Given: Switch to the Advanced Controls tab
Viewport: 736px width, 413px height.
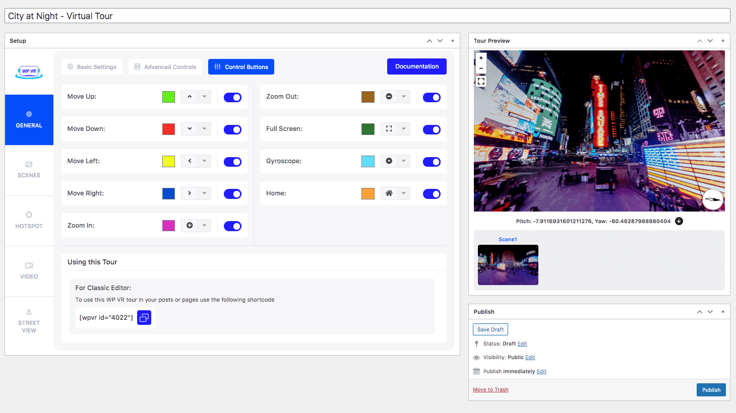Looking at the screenshot, I should pyautogui.click(x=165, y=67).
